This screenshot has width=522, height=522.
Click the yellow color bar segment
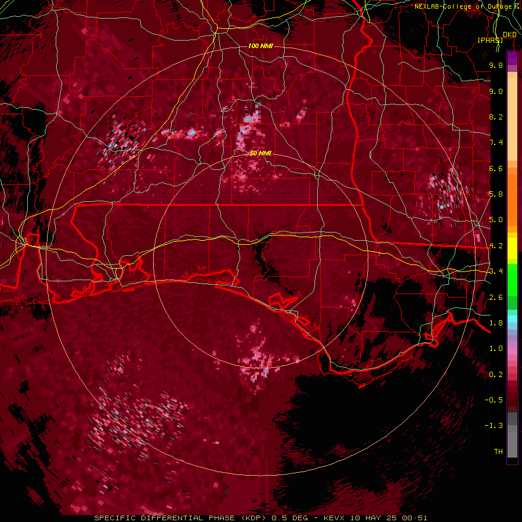[512, 248]
